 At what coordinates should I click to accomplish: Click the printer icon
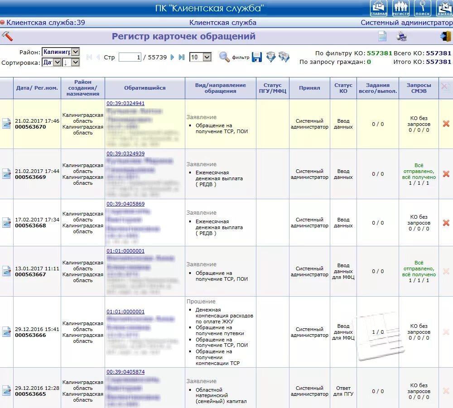click(x=401, y=36)
